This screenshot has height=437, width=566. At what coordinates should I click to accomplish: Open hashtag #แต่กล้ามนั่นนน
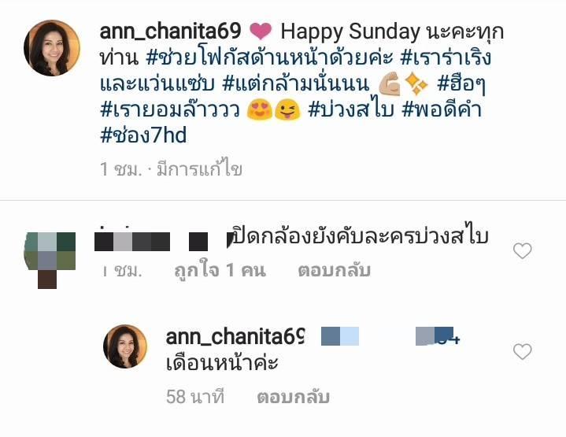pos(296,84)
